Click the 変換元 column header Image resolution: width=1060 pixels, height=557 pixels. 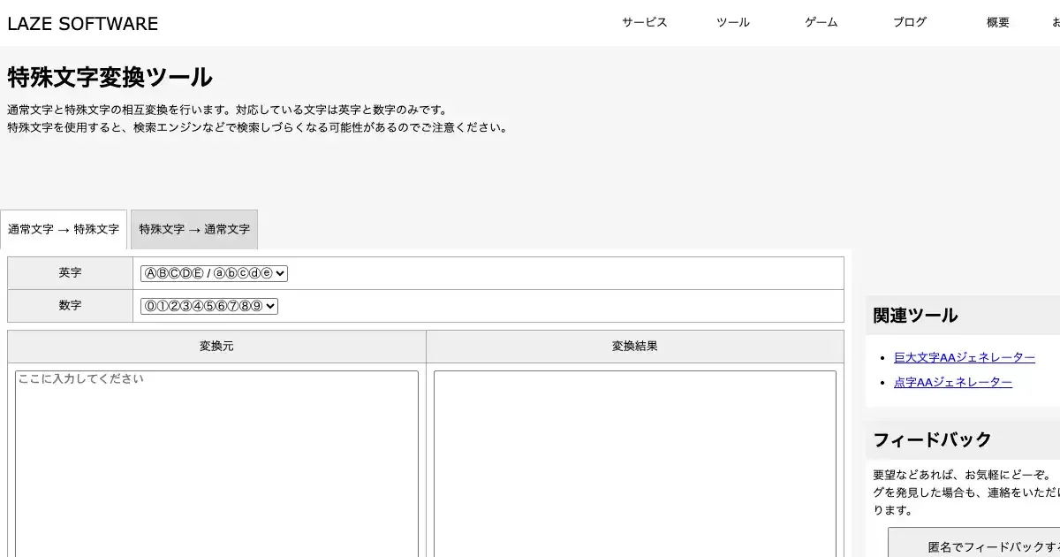[x=216, y=347]
